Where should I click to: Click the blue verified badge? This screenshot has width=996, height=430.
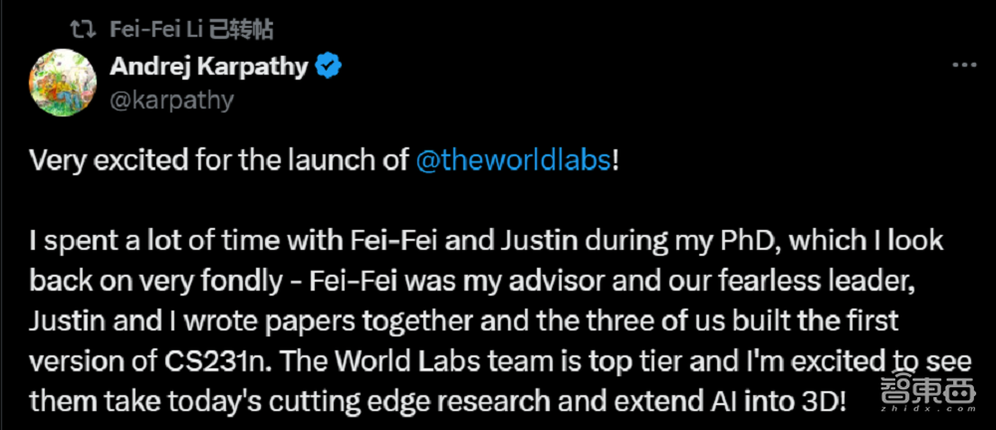(x=330, y=67)
